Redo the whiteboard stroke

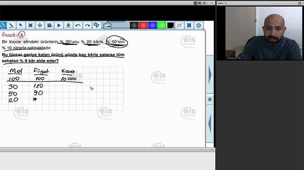click(87, 25)
